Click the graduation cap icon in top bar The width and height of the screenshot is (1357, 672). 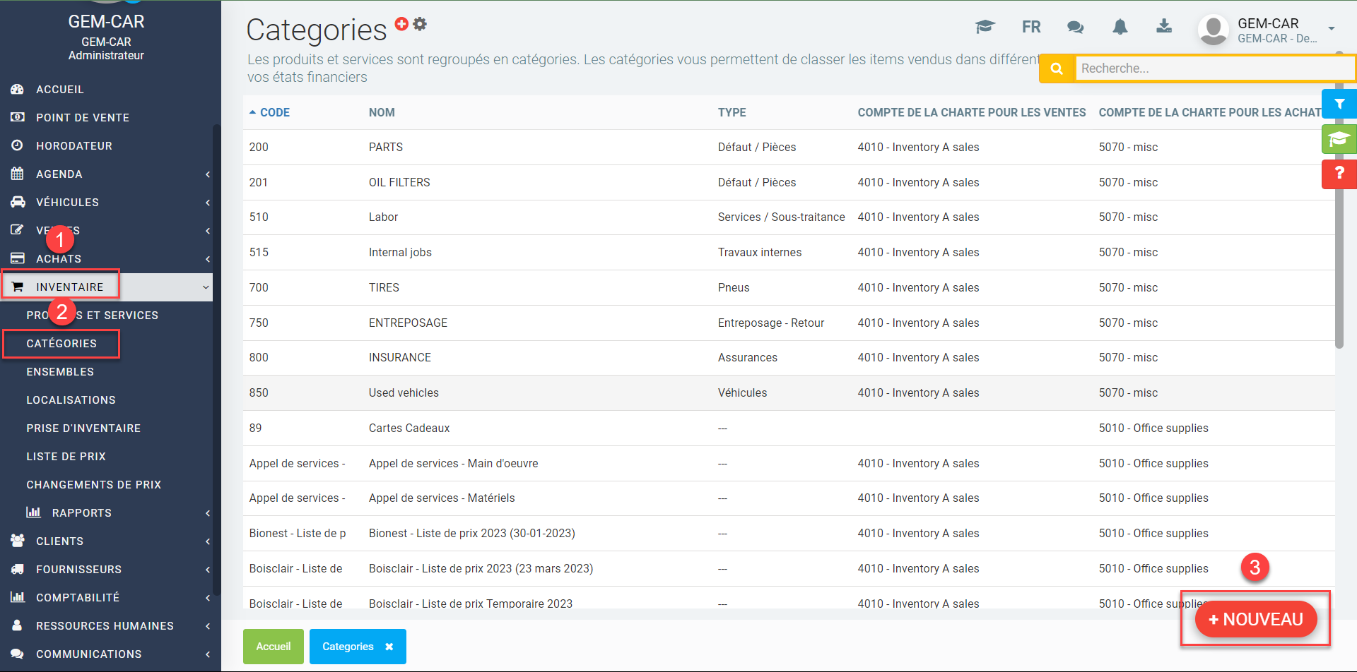pyautogui.click(x=985, y=27)
